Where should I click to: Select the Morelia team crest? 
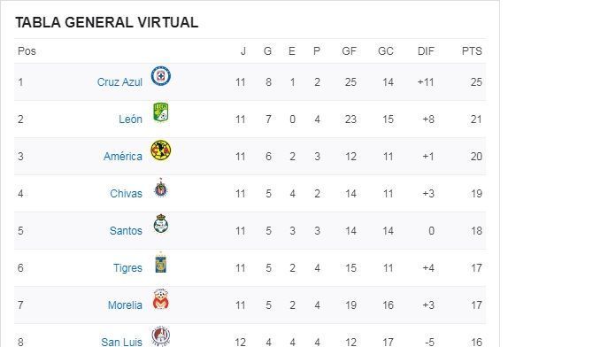161,299
